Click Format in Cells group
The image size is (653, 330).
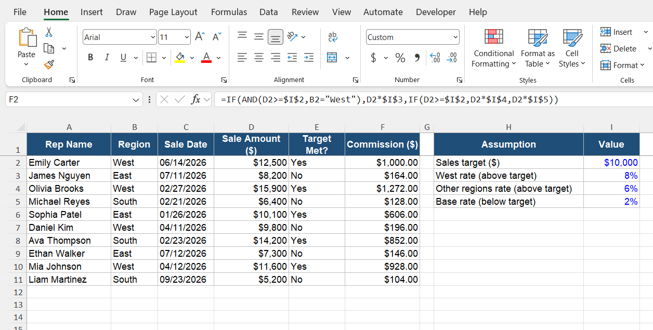pyautogui.click(x=623, y=65)
